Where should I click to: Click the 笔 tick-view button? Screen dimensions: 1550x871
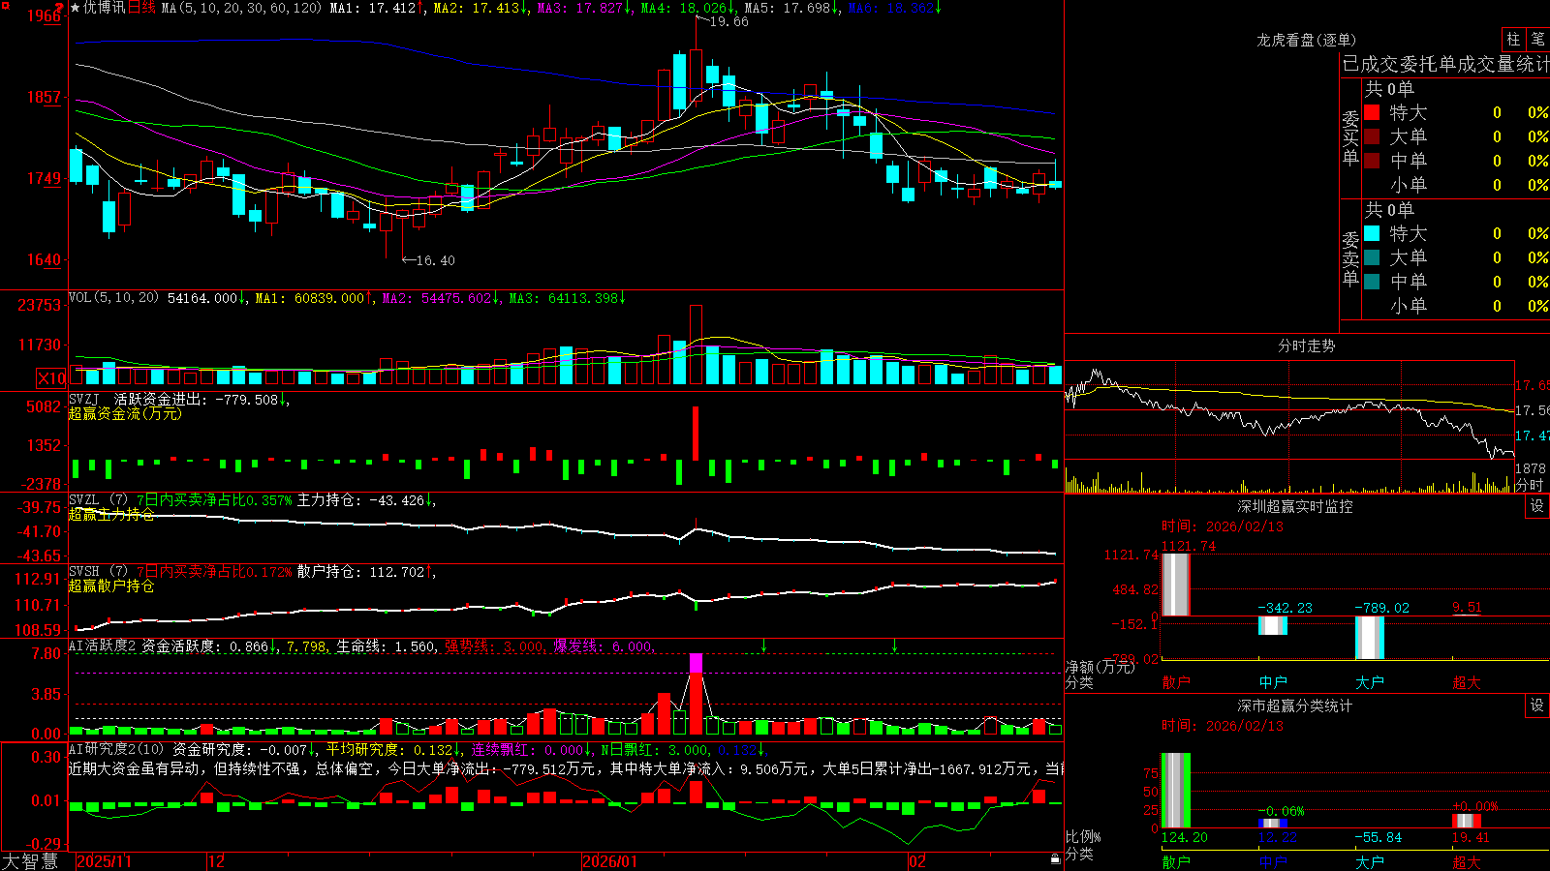1537,39
